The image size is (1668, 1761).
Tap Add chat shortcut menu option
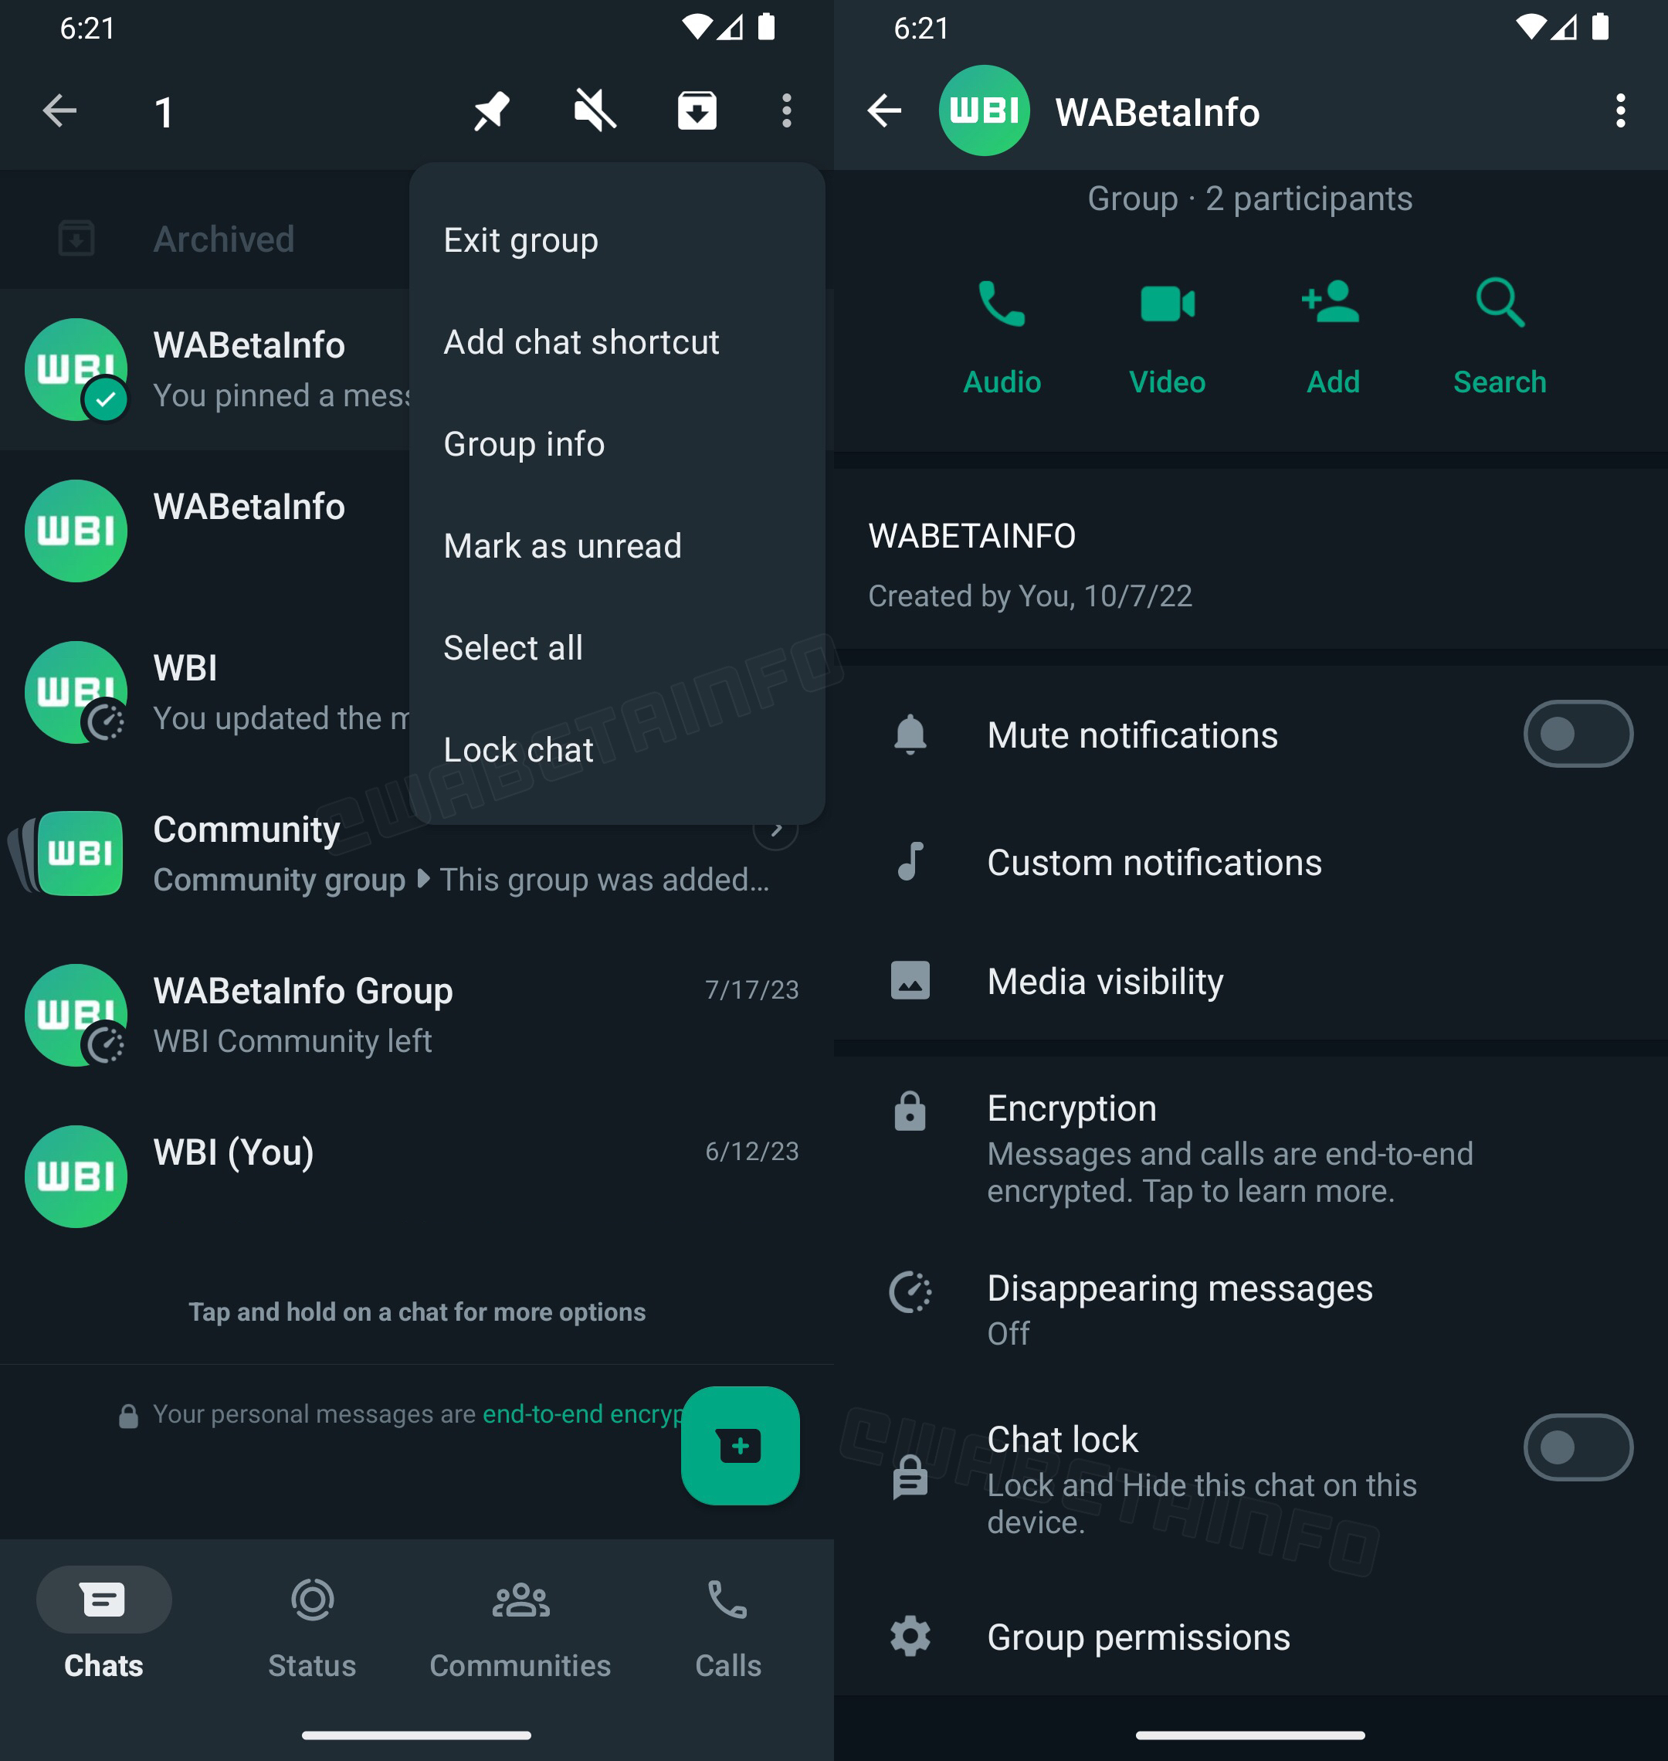click(x=581, y=341)
